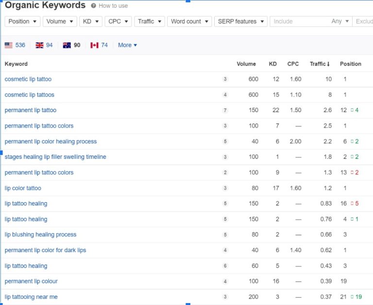The width and height of the screenshot is (373, 305).
Task: Sort table by KD column header
Action: tap(272, 64)
